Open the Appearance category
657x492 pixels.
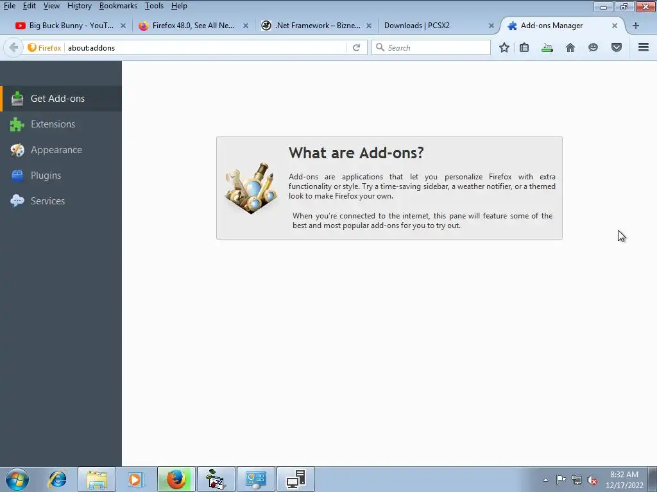coord(61,150)
